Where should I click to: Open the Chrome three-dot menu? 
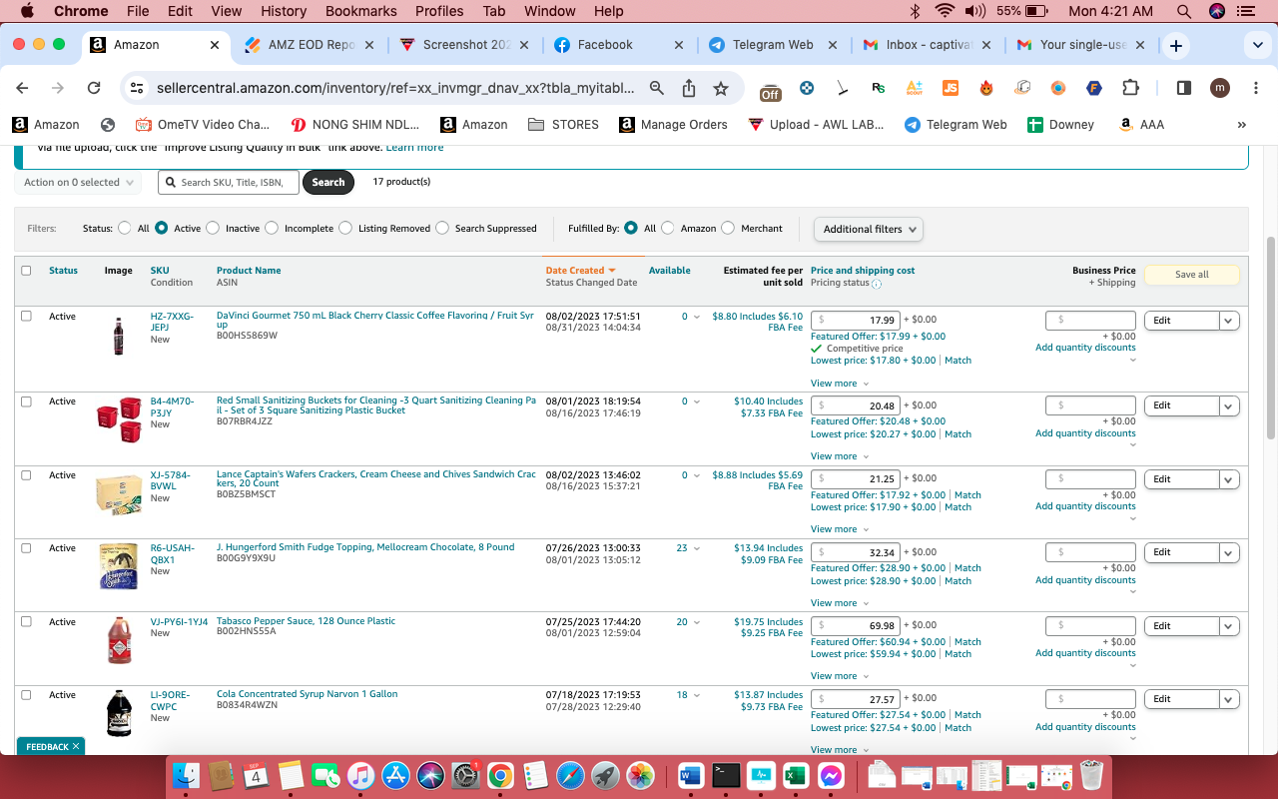click(1255, 88)
